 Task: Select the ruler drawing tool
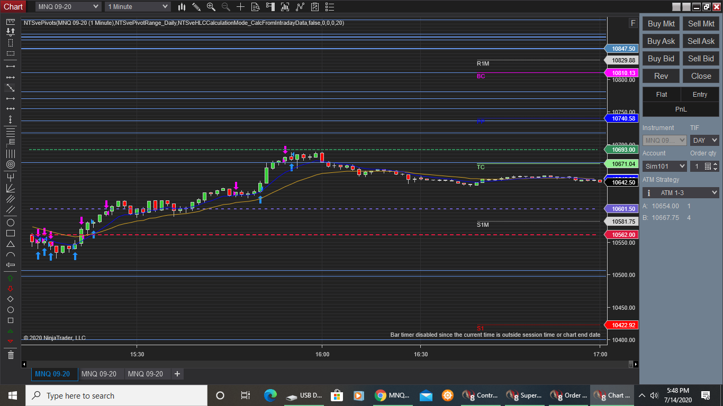10,22
